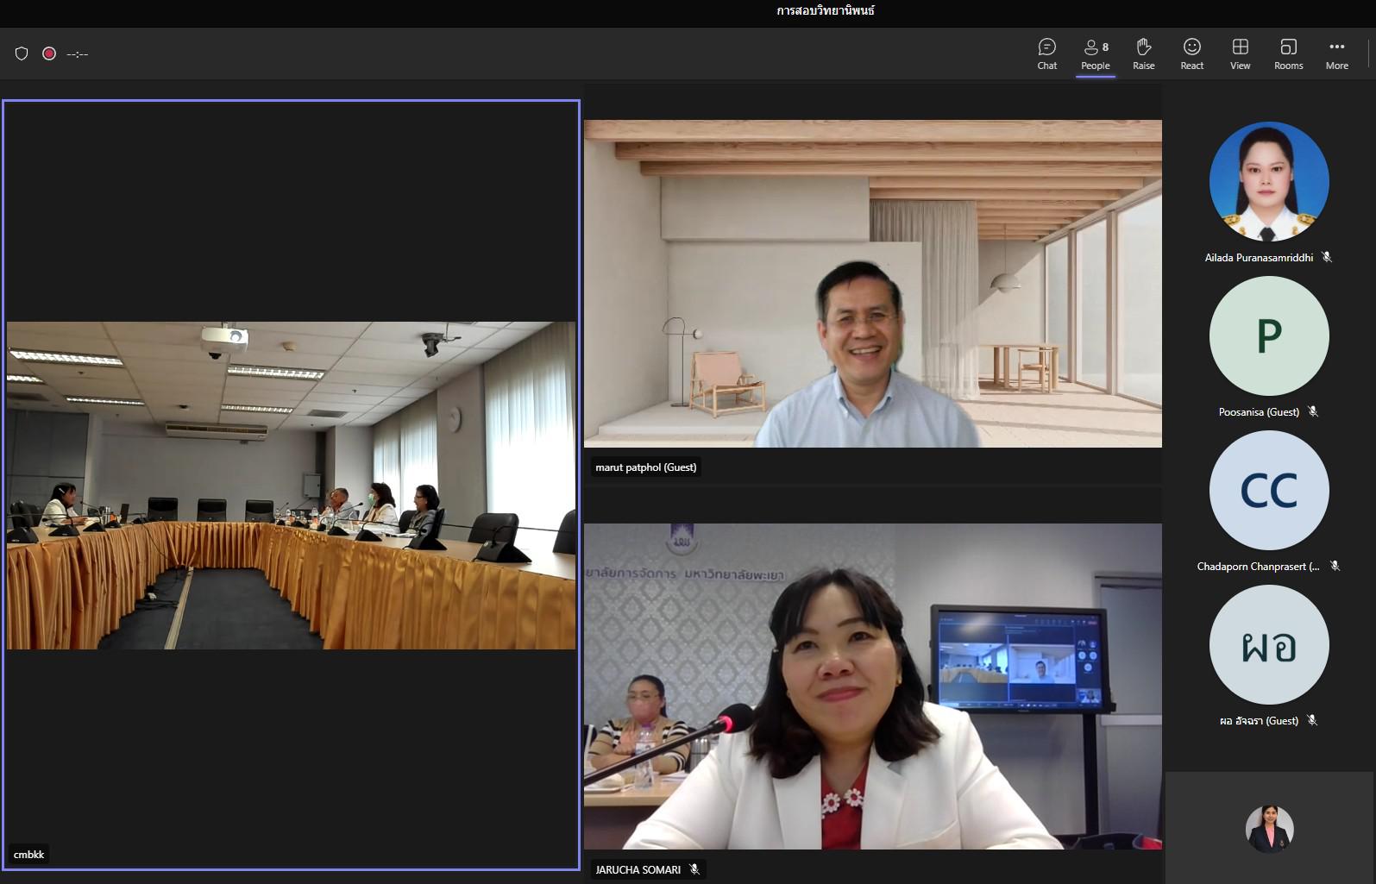Open the Chat panel
Screen dimensions: 1376x884
click(x=1046, y=53)
